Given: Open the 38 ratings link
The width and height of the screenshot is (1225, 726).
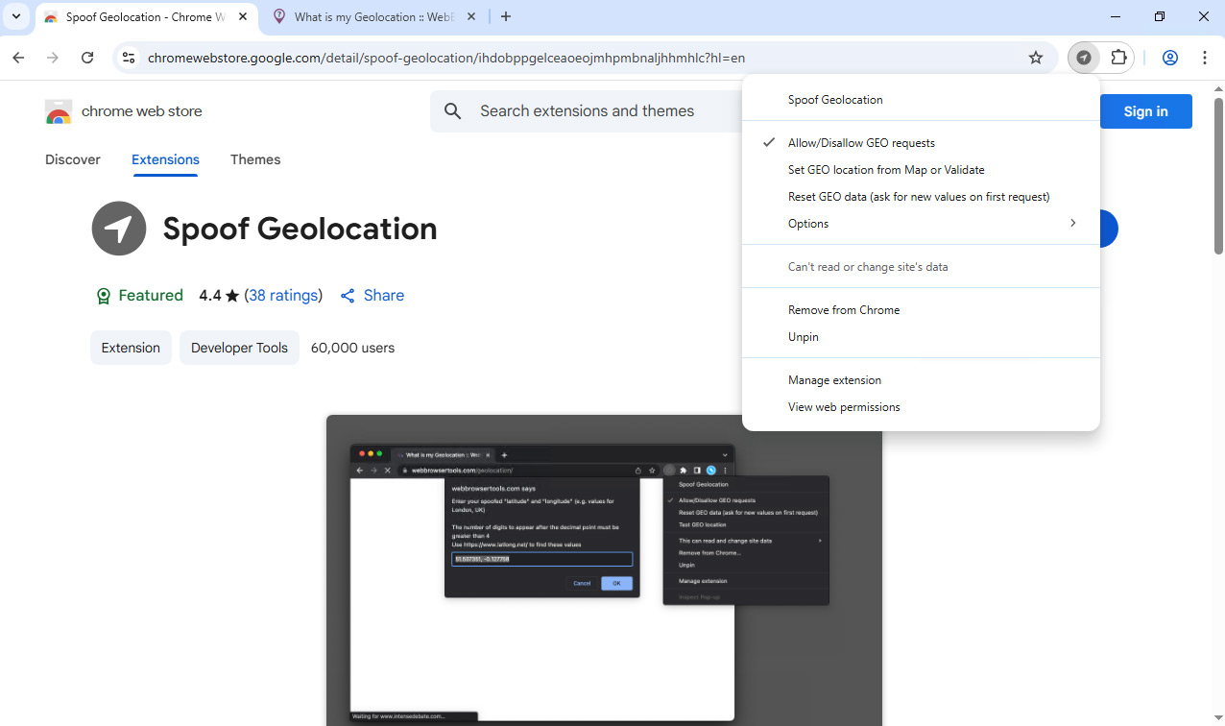Looking at the screenshot, I should coord(283,296).
